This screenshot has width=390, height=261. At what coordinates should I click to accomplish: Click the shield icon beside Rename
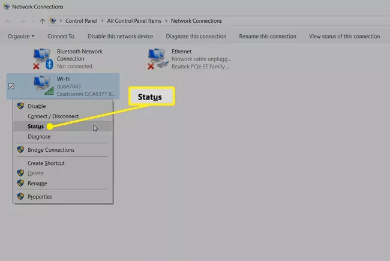pyautogui.click(x=20, y=183)
